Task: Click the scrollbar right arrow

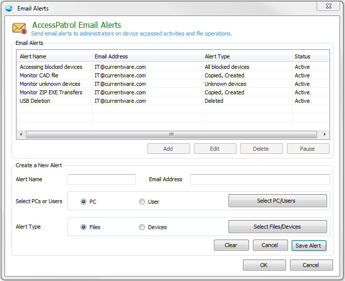Action: click(324, 134)
